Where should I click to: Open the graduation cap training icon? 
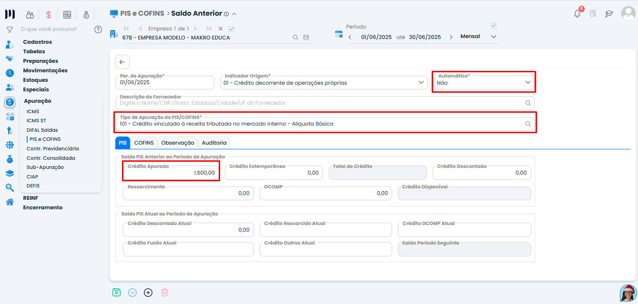(609, 14)
